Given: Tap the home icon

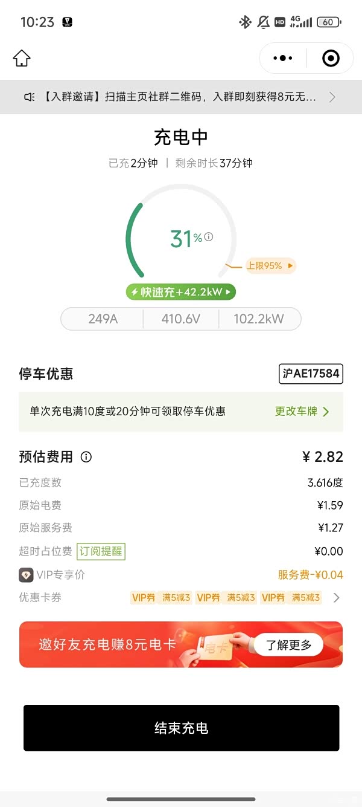Looking at the screenshot, I should coord(22,59).
